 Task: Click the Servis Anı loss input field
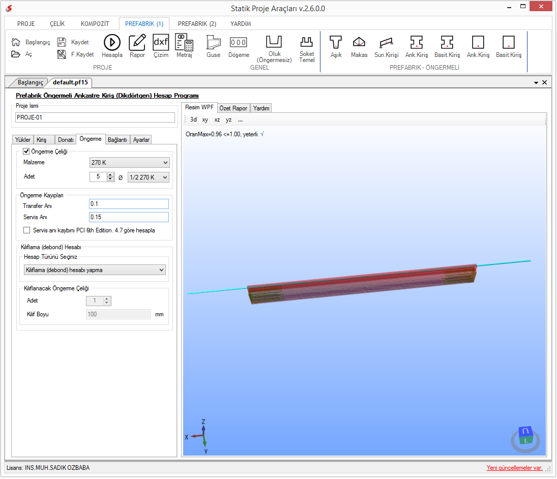[129, 217]
